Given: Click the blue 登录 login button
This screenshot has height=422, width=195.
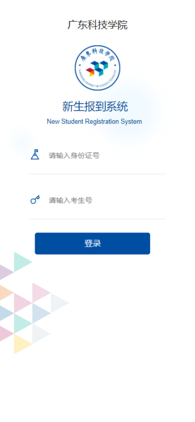Looking at the screenshot, I should click(92, 244).
